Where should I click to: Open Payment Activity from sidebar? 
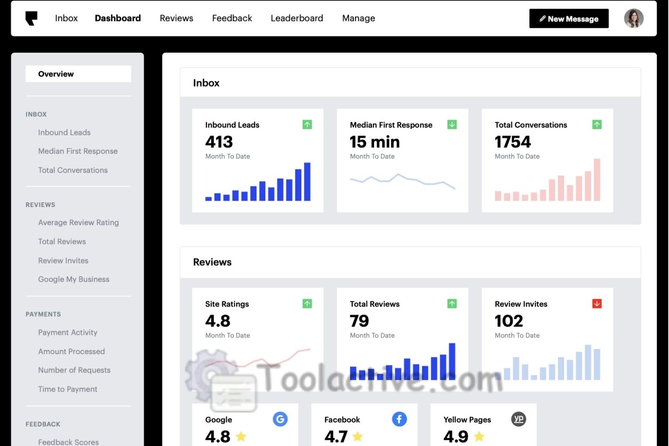pyautogui.click(x=68, y=332)
